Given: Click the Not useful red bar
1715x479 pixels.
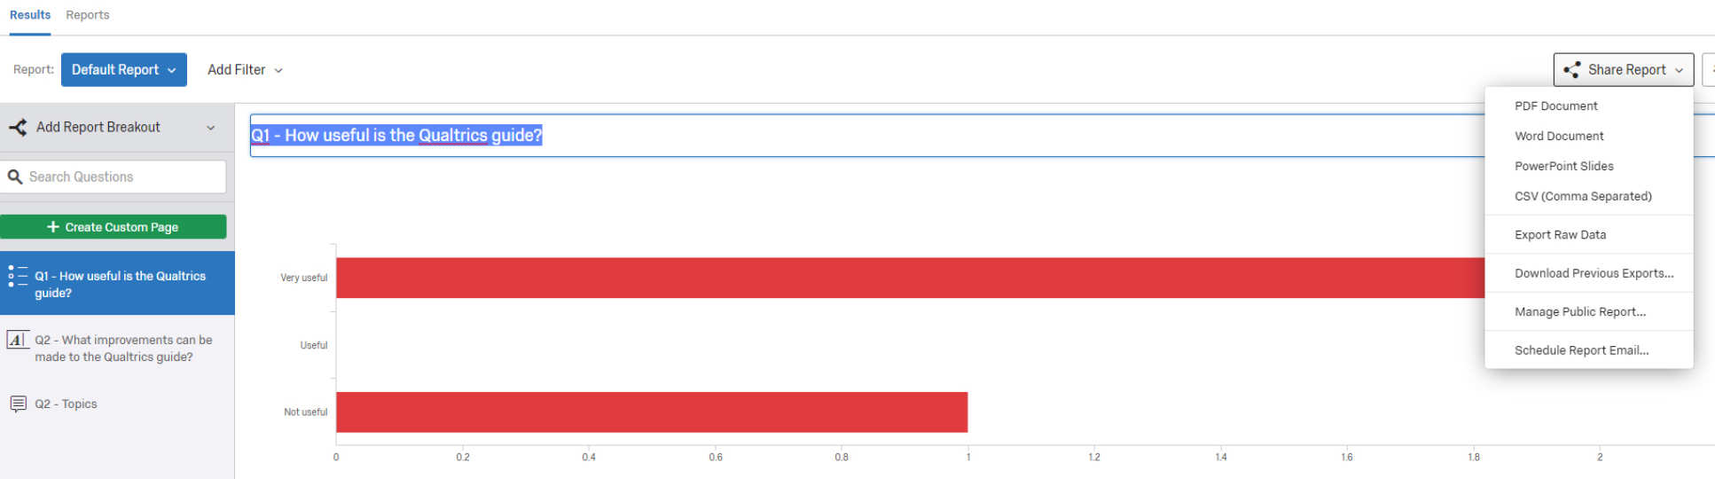Looking at the screenshot, I should [x=652, y=412].
